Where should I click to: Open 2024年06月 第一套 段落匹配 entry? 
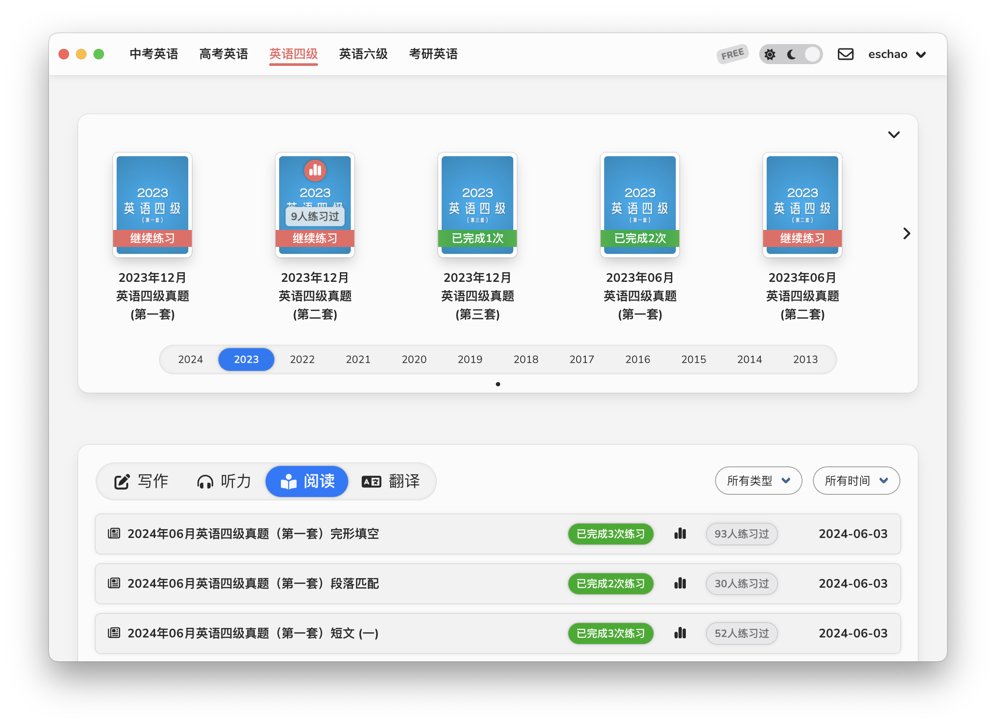498,584
